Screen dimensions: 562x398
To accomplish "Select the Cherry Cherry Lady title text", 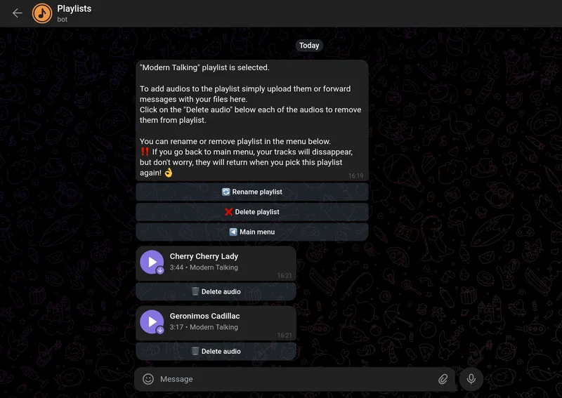I will point(204,256).
